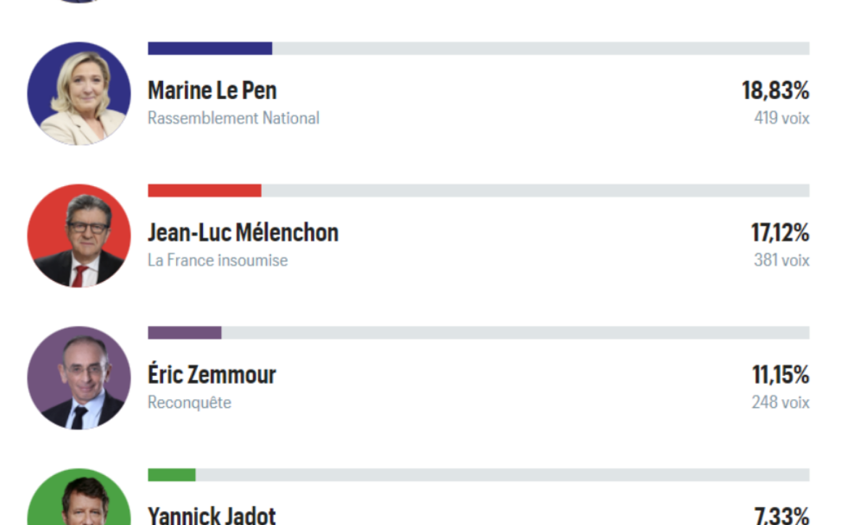Click the Reconquête party label
This screenshot has height=525, width=848.
click(x=189, y=403)
